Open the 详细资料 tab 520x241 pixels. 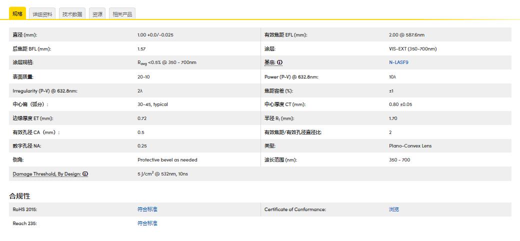tap(42, 14)
